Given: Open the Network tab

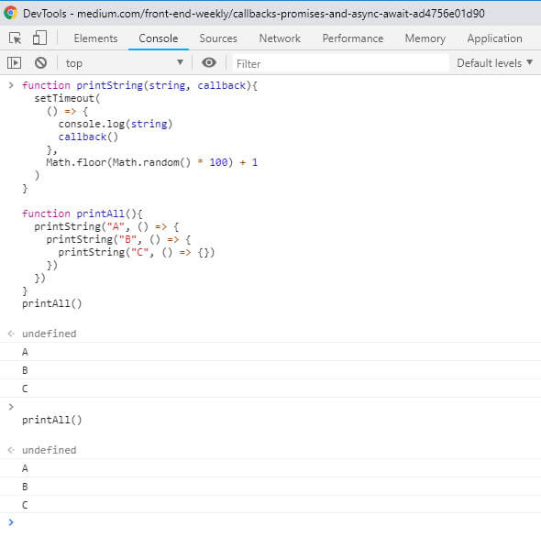Looking at the screenshot, I should [280, 38].
